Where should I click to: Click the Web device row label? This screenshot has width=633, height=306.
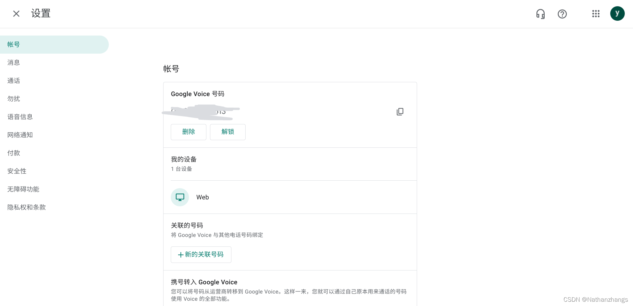point(202,197)
